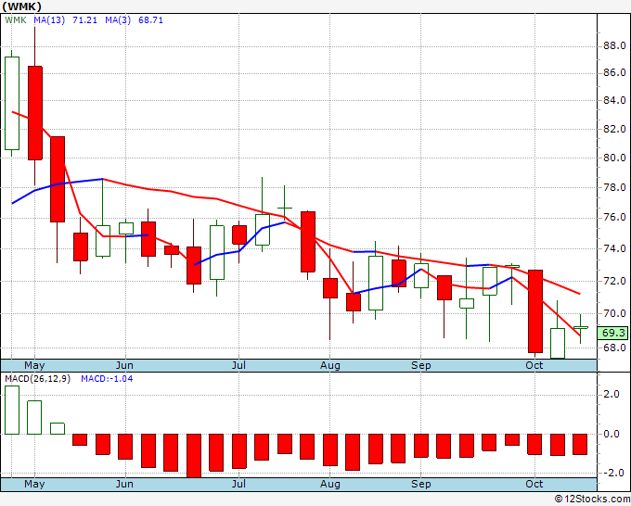Click the 78.0 price axis label
The image size is (631, 506).
tap(614, 188)
